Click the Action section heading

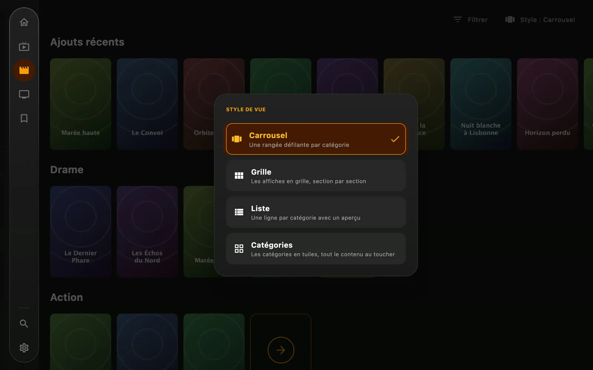(x=67, y=297)
